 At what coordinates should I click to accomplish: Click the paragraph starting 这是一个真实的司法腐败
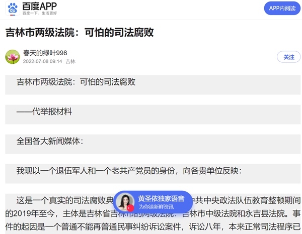tap(65, 200)
